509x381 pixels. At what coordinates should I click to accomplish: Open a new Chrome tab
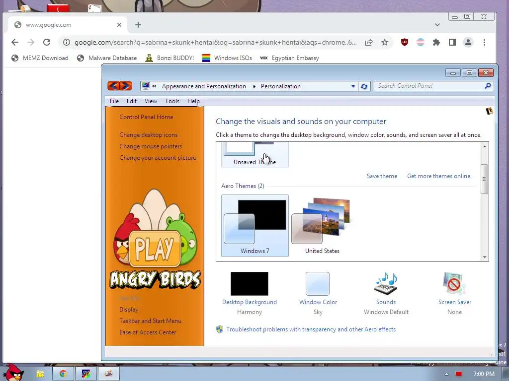[138, 25]
